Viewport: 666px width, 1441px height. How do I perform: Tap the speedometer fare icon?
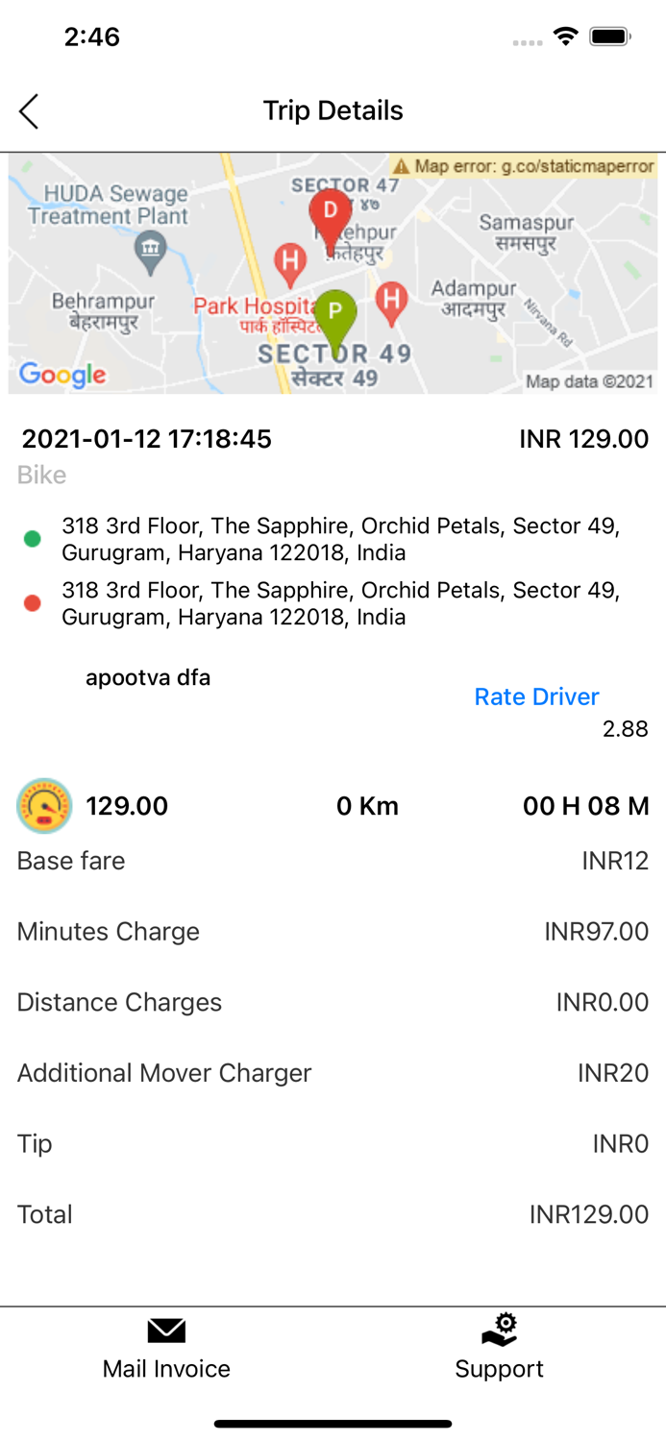coord(44,806)
